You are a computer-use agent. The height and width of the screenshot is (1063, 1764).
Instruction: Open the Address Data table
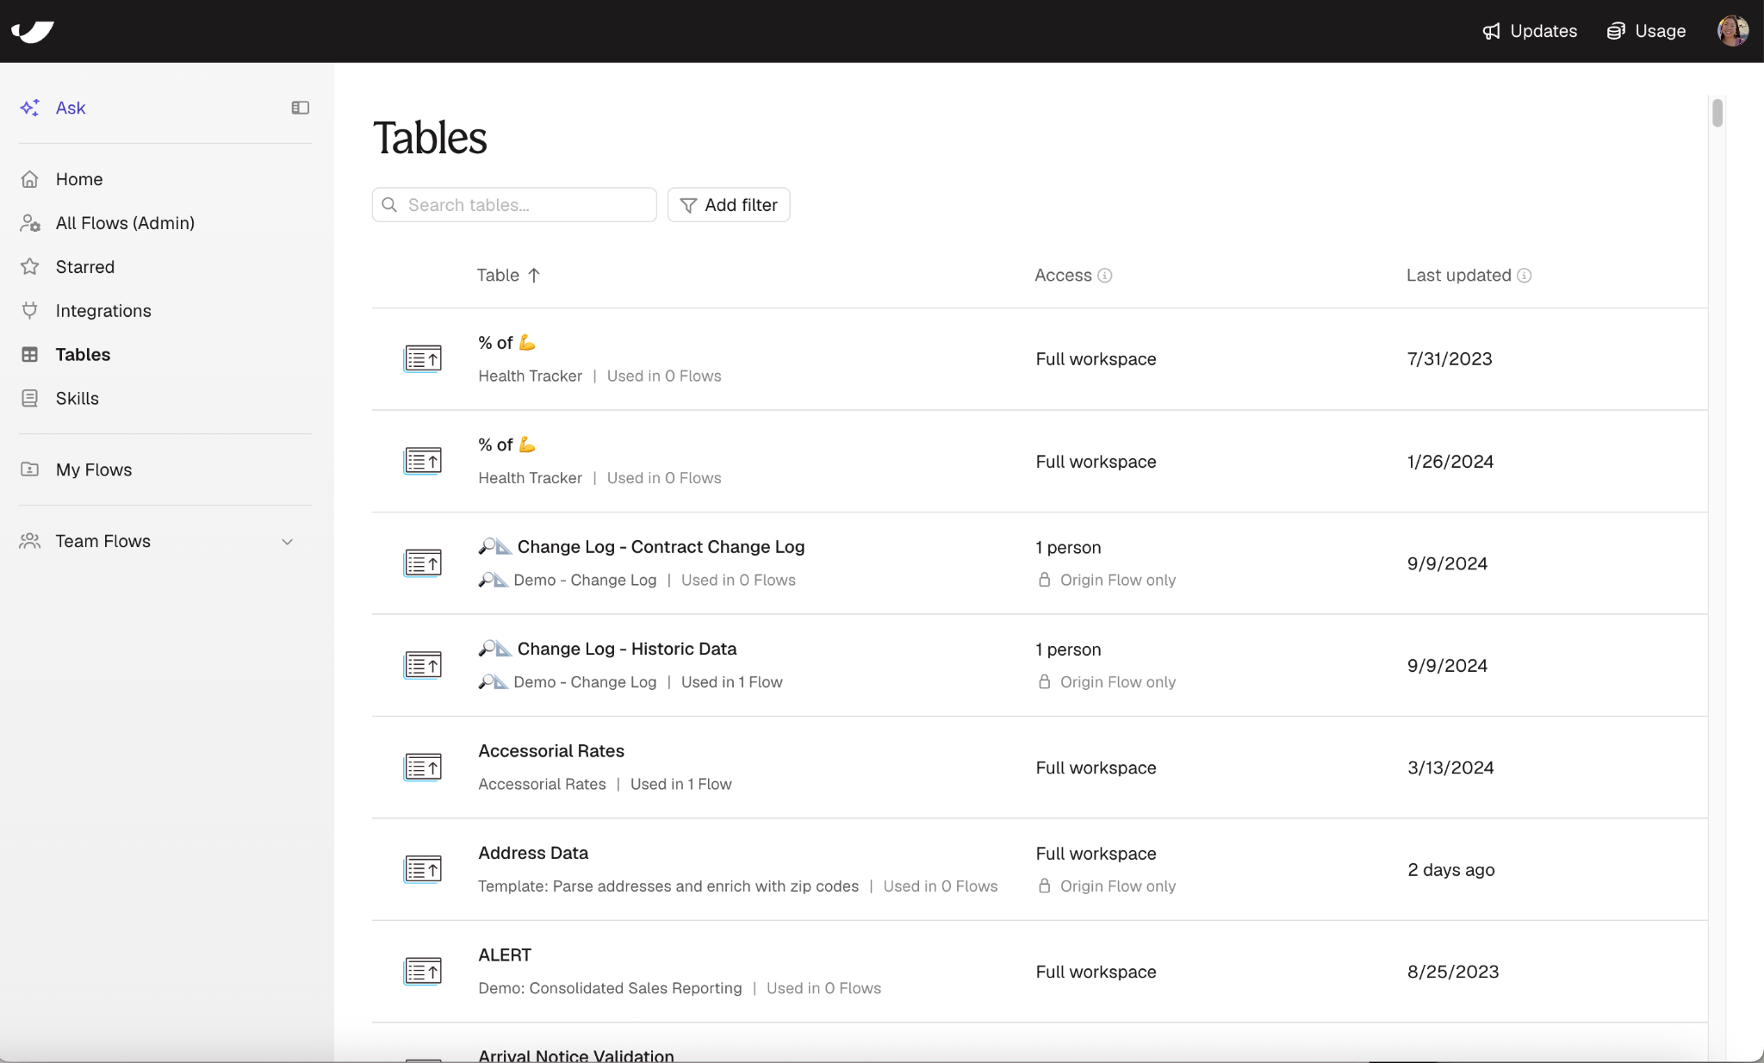point(533,853)
